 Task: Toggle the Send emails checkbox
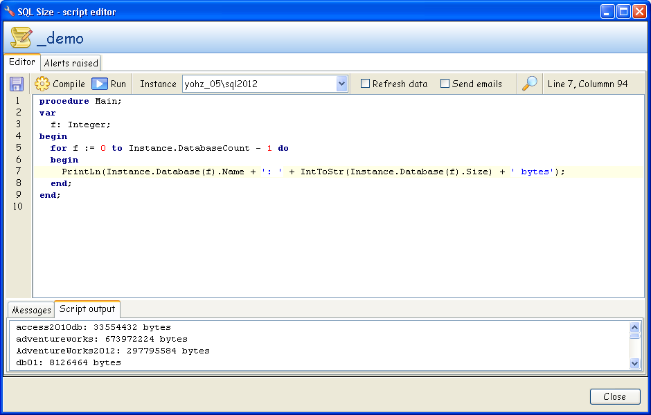point(445,84)
